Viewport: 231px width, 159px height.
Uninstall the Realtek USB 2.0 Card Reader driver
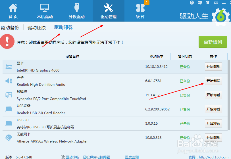213,109
